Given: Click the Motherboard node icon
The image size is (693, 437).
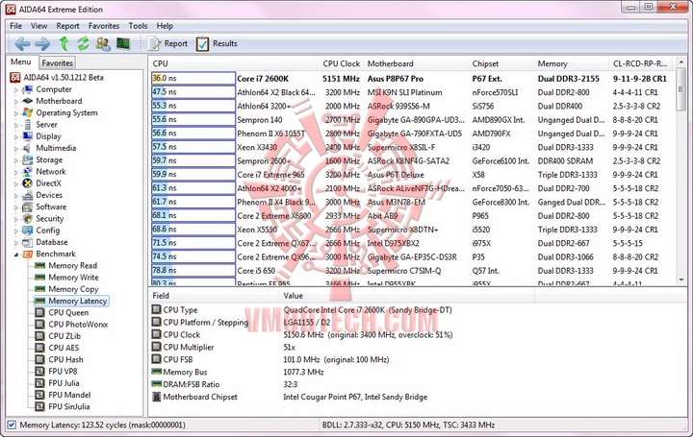Looking at the screenshot, I should click(28, 101).
